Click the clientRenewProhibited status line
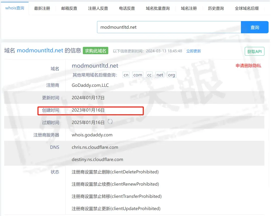 [115, 184]
